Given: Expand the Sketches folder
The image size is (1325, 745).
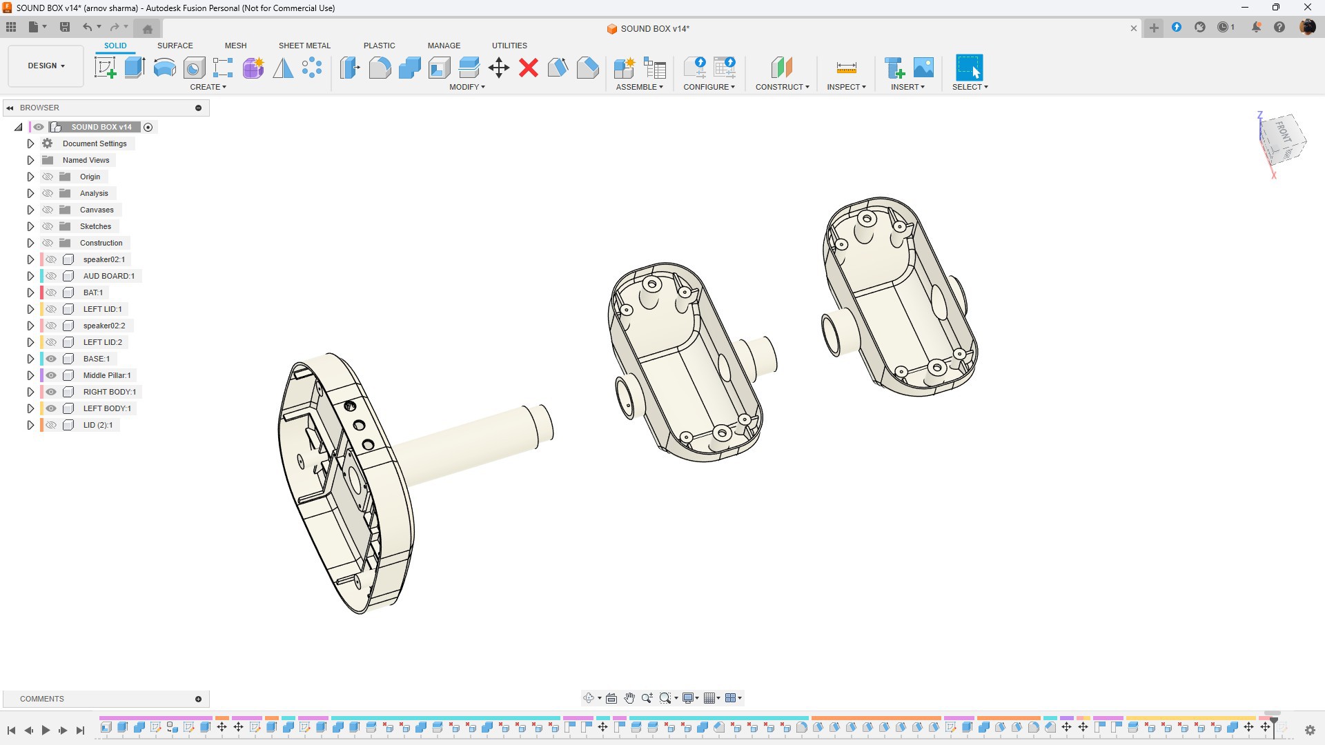Looking at the screenshot, I should point(30,226).
